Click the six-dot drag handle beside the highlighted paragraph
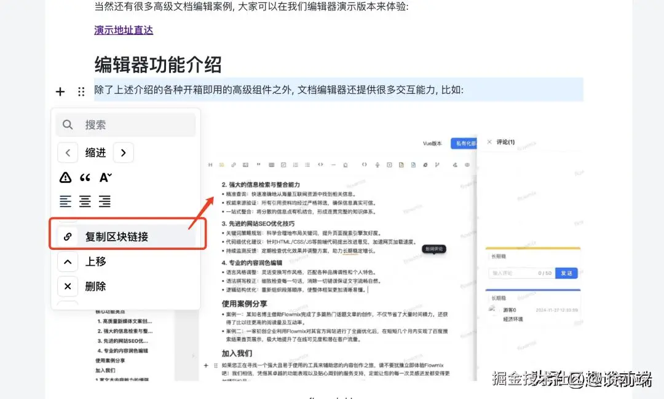The width and height of the screenshot is (664, 399). [x=81, y=91]
